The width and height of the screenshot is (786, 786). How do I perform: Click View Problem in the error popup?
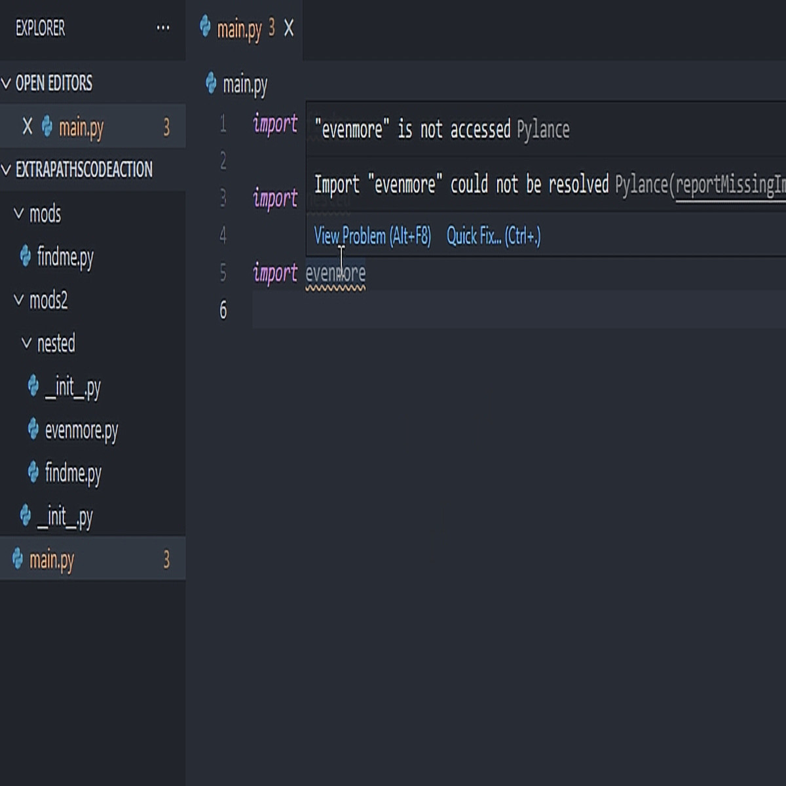tap(371, 236)
